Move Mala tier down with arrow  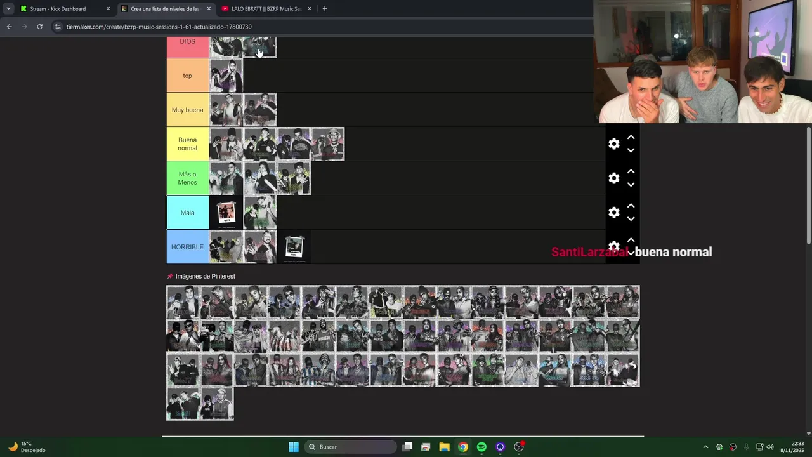click(631, 219)
